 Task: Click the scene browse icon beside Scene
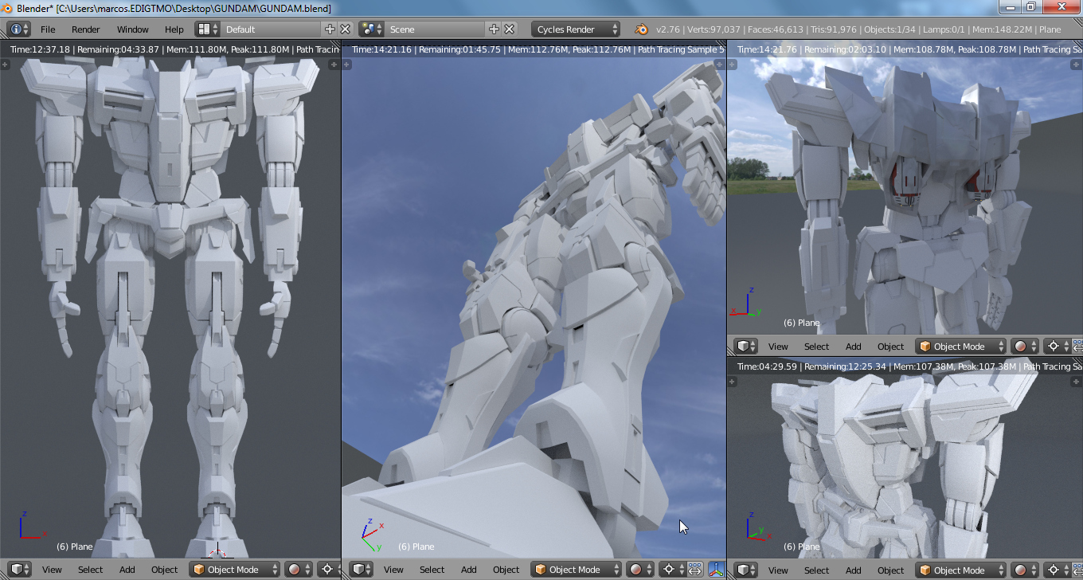368,29
